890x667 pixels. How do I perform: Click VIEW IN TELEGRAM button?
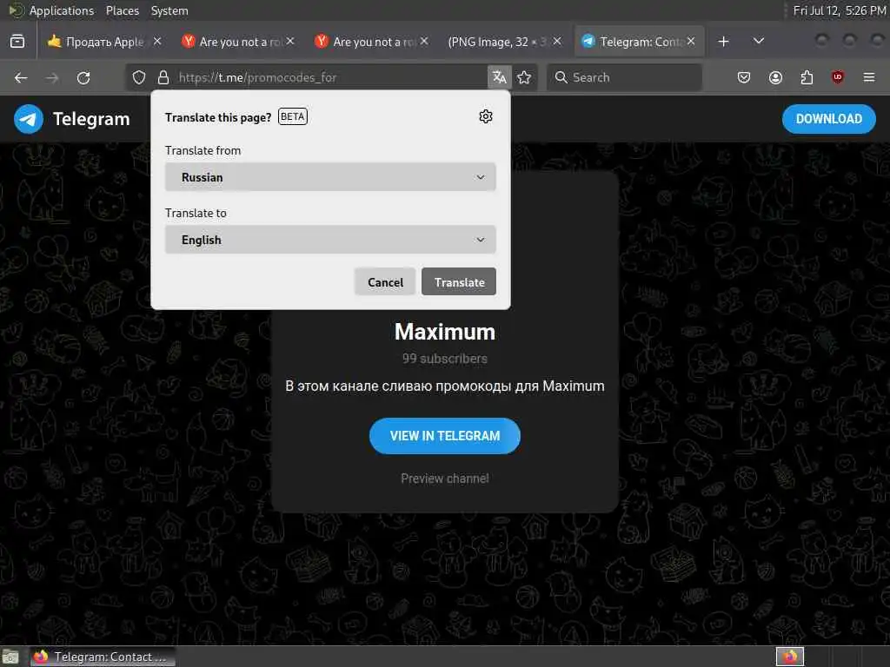(x=445, y=436)
